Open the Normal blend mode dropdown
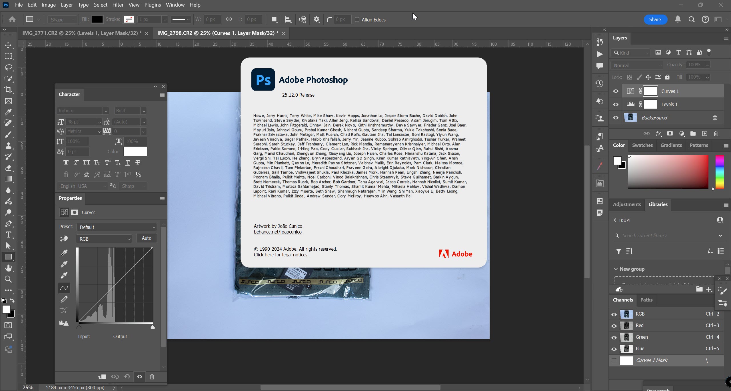The image size is (731, 391). [x=636, y=65]
